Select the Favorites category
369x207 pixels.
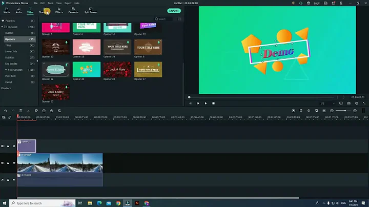(18, 20)
